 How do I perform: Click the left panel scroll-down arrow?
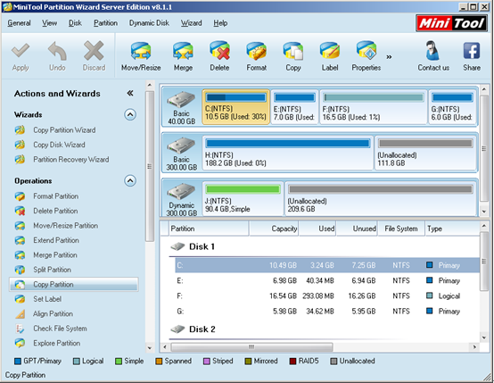pos(150,348)
